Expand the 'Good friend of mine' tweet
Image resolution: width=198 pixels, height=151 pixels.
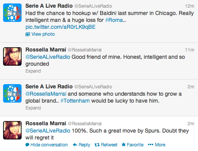pos(33,71)
